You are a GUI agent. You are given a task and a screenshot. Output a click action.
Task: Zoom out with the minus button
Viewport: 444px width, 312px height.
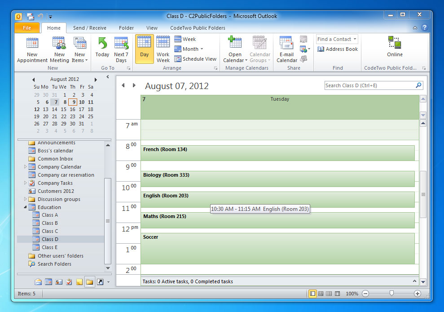tap(365, 294)
